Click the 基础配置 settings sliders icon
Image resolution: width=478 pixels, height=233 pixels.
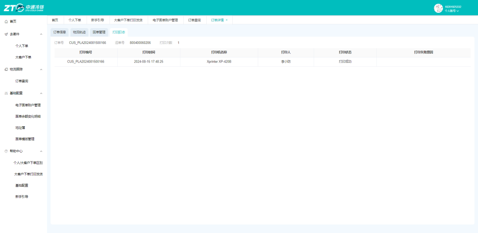[6, 93]
